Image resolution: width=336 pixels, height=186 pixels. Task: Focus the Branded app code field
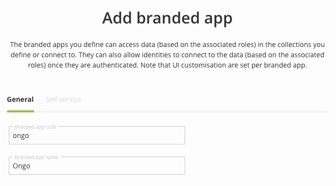97,135
